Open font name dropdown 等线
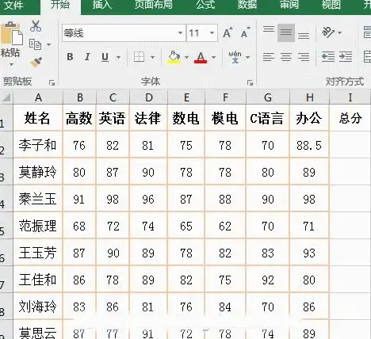The image size is (371, 339). (x=180, y=33)
